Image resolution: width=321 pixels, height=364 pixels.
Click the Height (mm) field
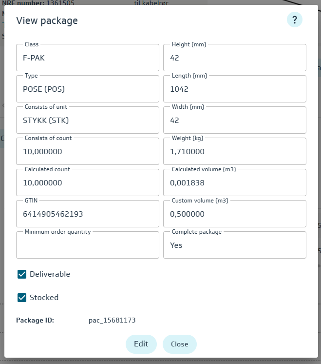(x=234, y=58)
